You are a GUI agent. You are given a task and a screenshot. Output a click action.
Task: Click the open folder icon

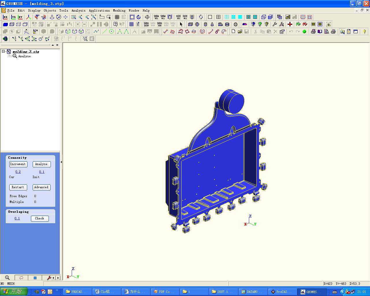click(240, 32)
